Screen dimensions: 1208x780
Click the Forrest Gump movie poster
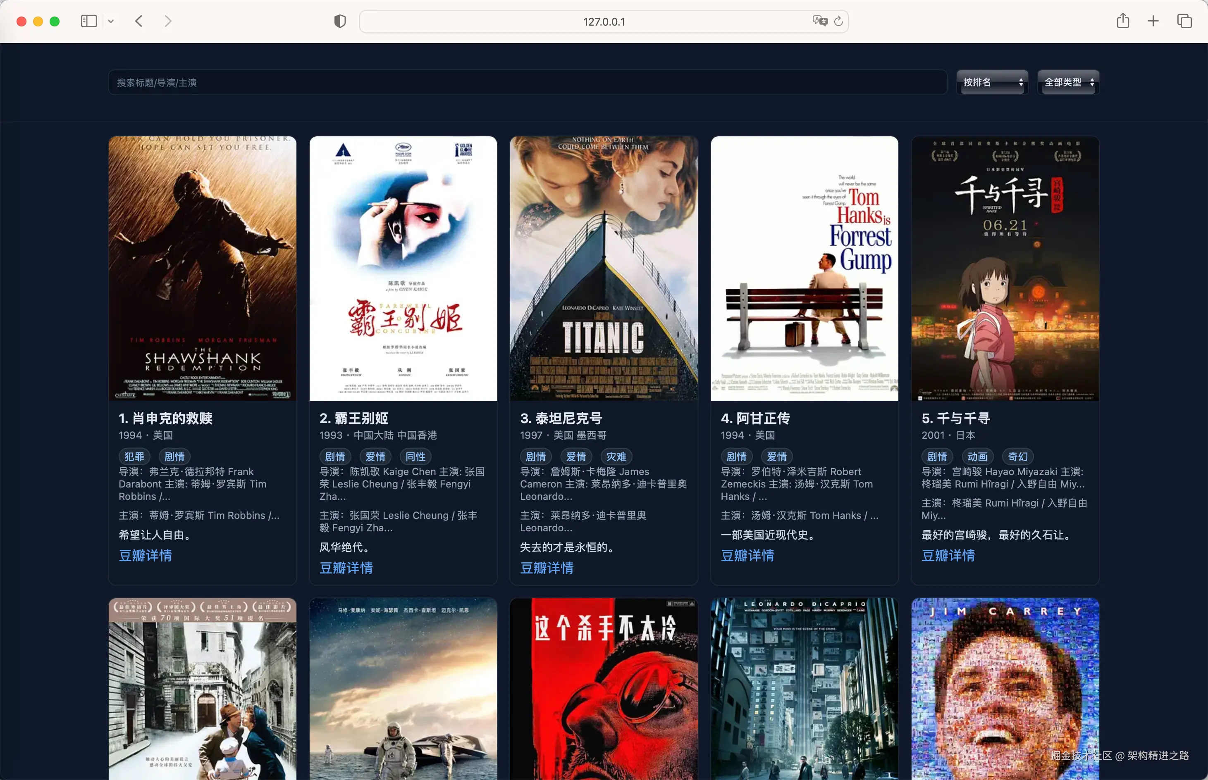(804, 269)
